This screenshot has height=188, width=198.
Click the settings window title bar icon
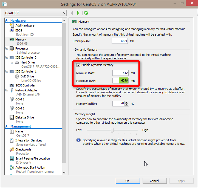click(5, 4)
